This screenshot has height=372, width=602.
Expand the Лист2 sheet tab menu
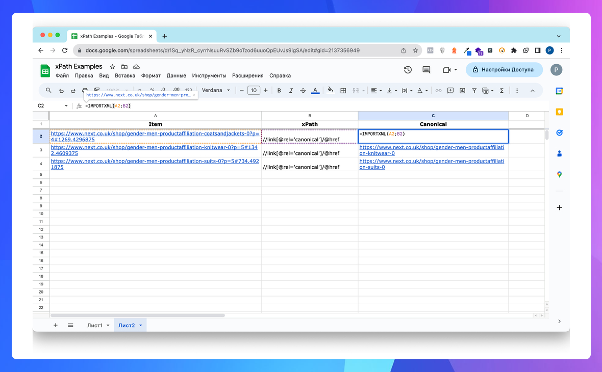pos(141,325)
